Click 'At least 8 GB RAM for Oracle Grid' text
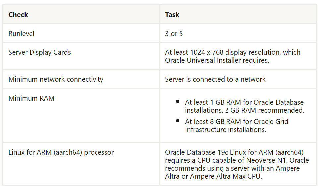Viewport: 323px width, 189px height. point(236,122)
